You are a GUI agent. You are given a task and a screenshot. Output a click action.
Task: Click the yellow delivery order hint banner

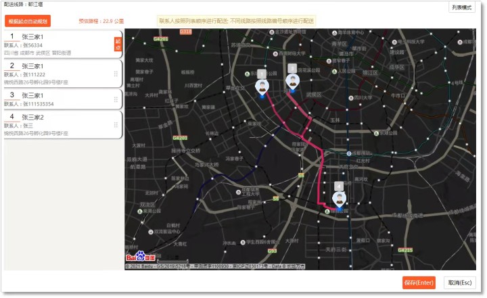237,21
